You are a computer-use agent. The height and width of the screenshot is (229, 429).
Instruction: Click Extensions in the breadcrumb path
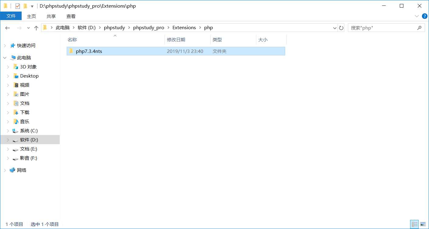coord(184,28)
